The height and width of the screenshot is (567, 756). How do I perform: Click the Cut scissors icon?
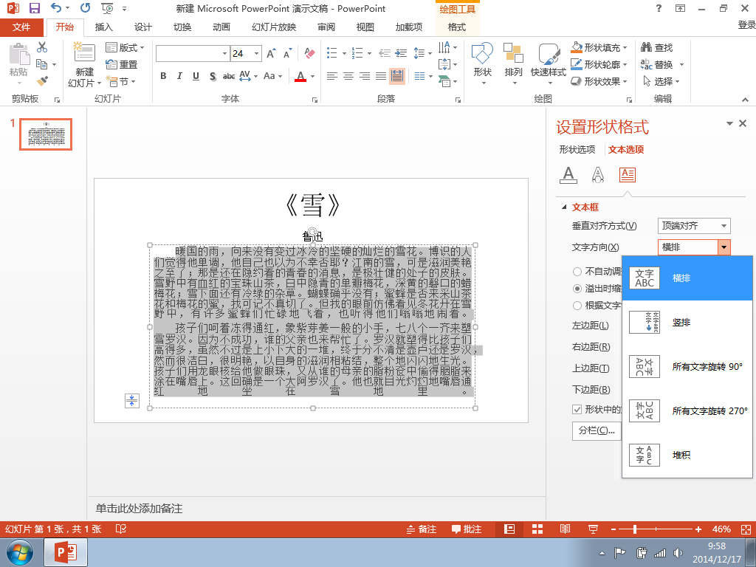click(42, 47)
